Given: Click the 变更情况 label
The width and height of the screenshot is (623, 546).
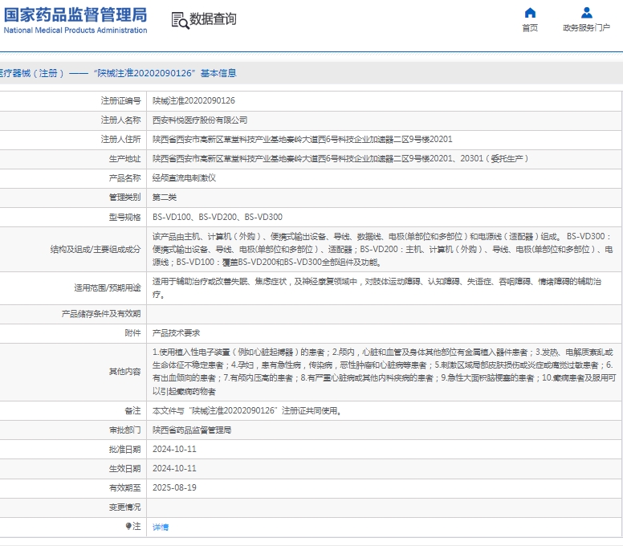Looking at the screenshot, I should click(124, 507).
